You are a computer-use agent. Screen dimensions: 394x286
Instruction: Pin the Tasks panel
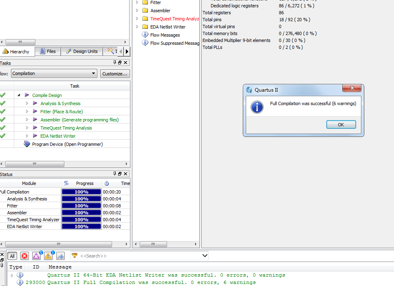[x=115, y=62]
